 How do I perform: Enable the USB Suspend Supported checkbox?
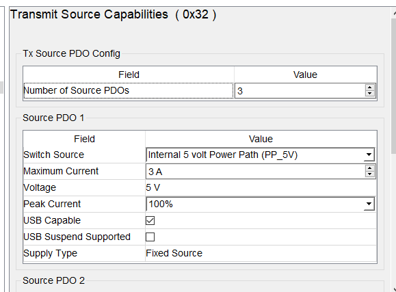coord(150,237)
